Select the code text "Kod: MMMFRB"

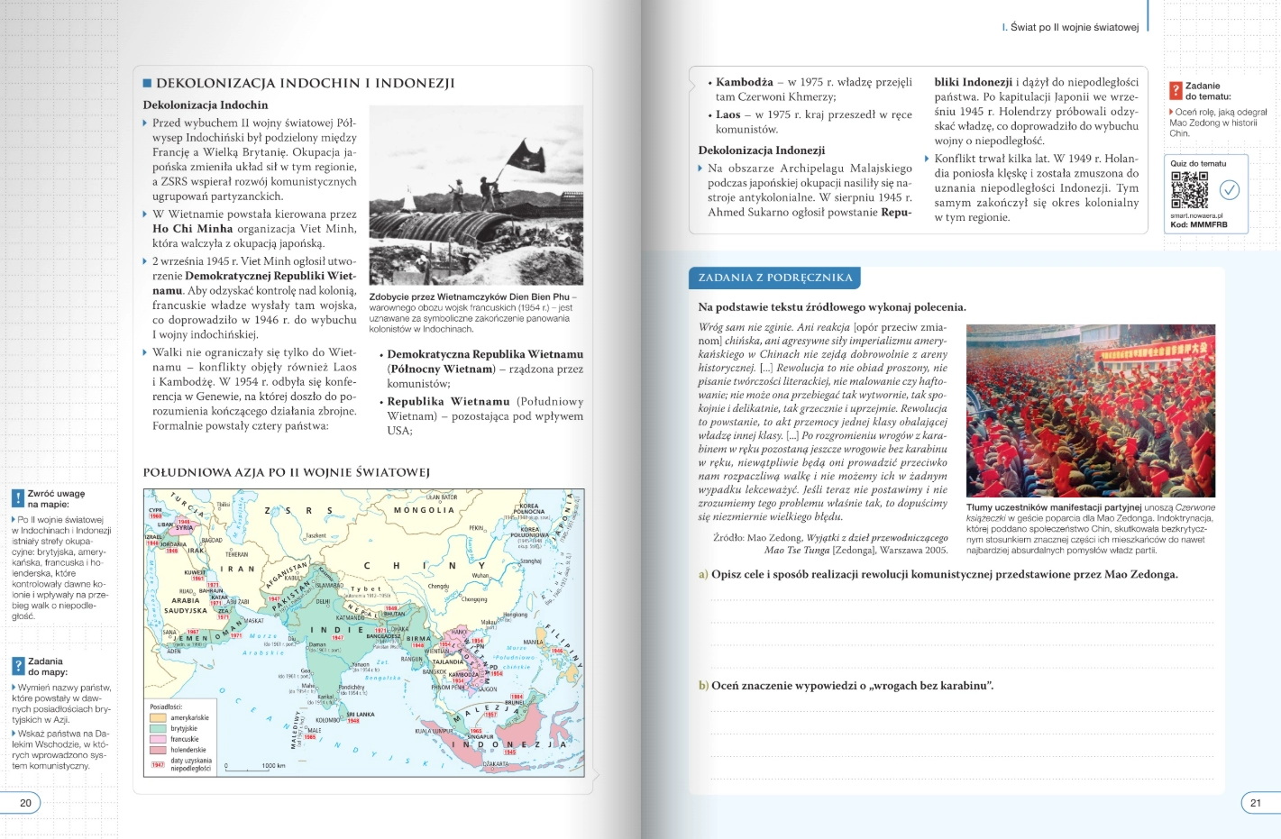[1198, 225]
